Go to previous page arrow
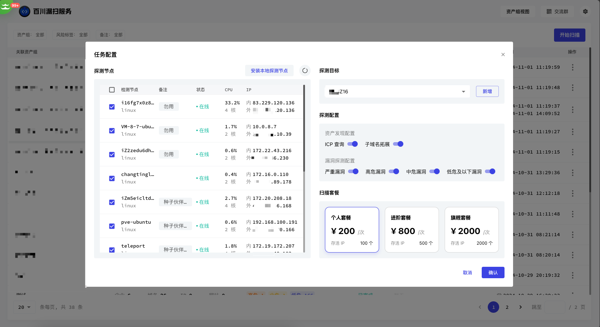600x327 pixels. [x=480, y=307]
